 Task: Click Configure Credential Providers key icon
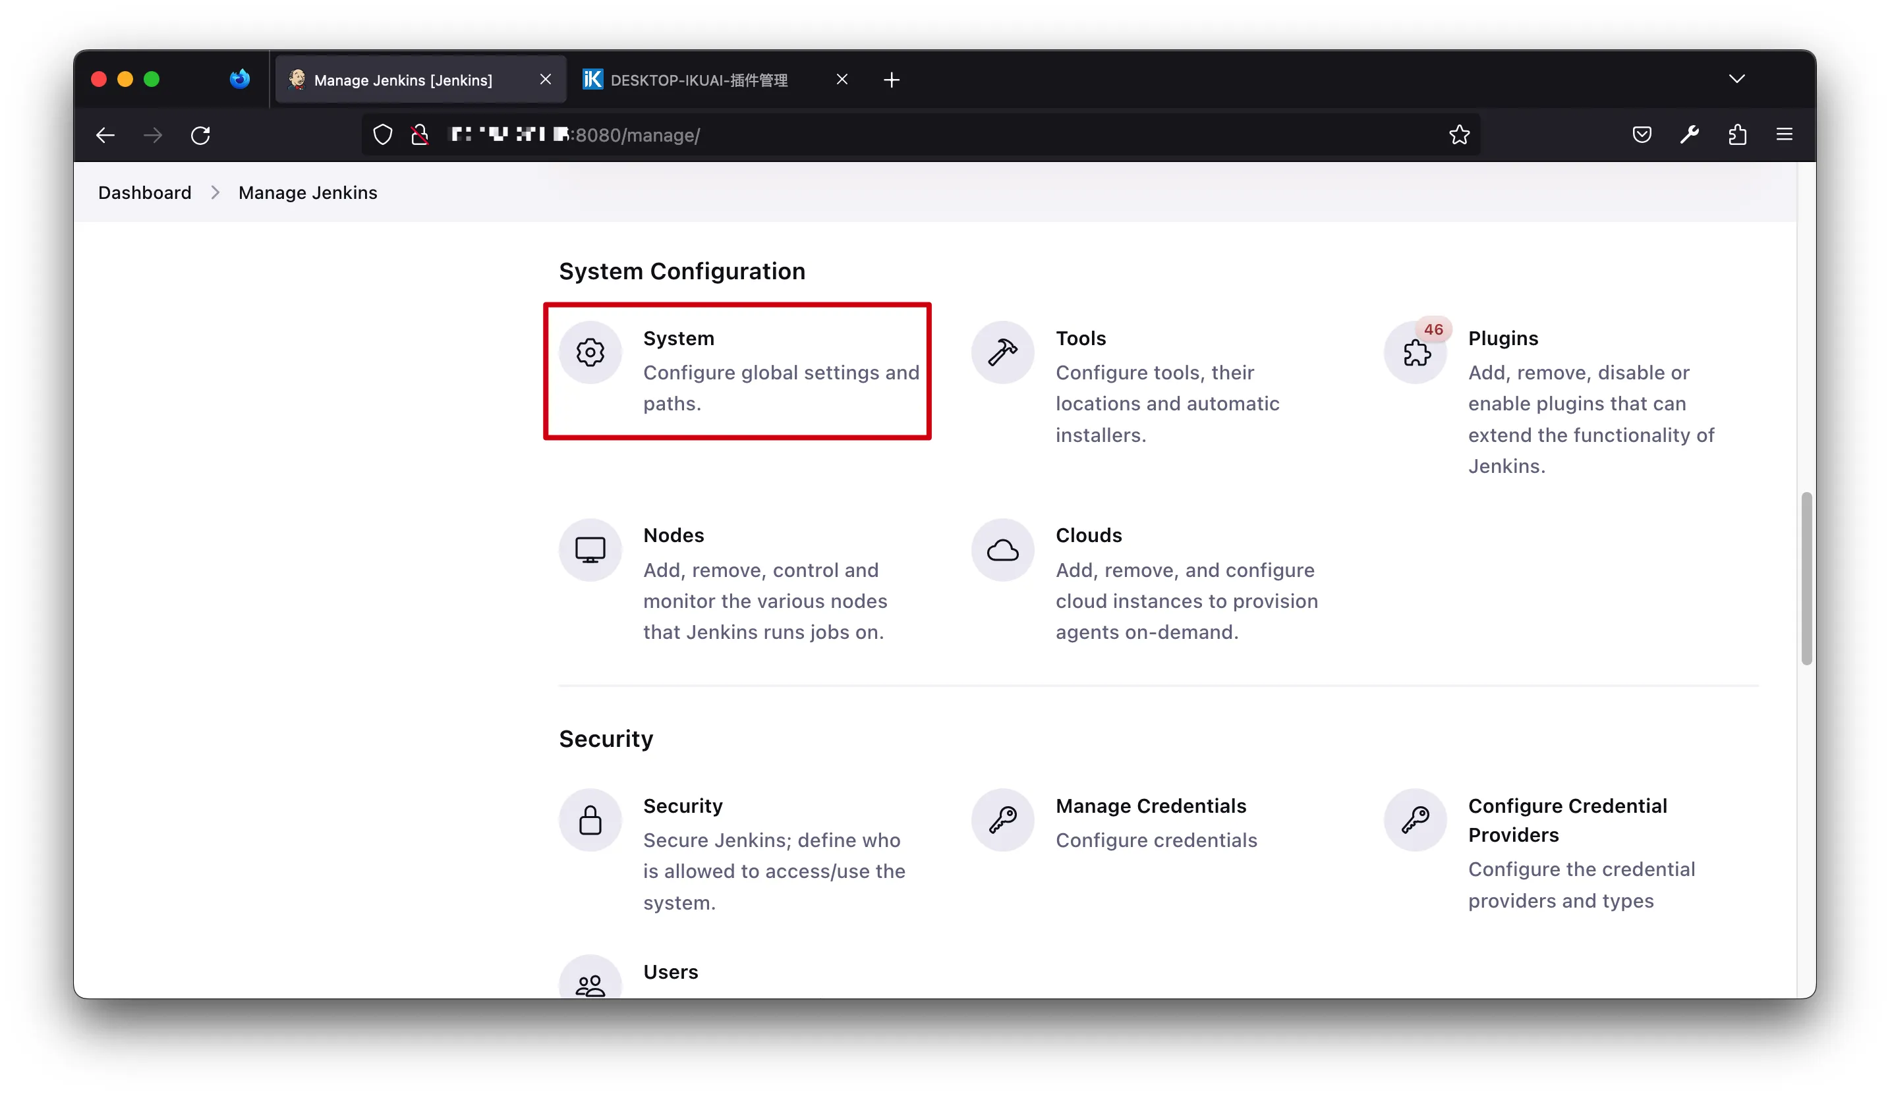[1416, 819]
